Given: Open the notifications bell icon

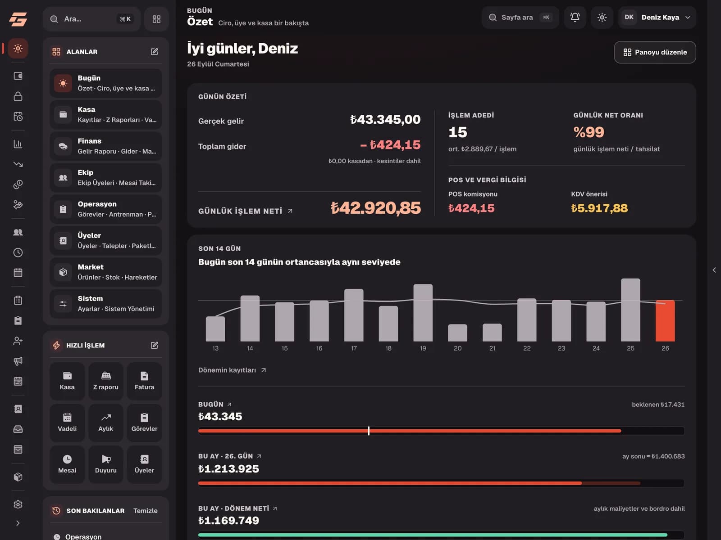Looking at the screenshot, I should pos(575,18).
